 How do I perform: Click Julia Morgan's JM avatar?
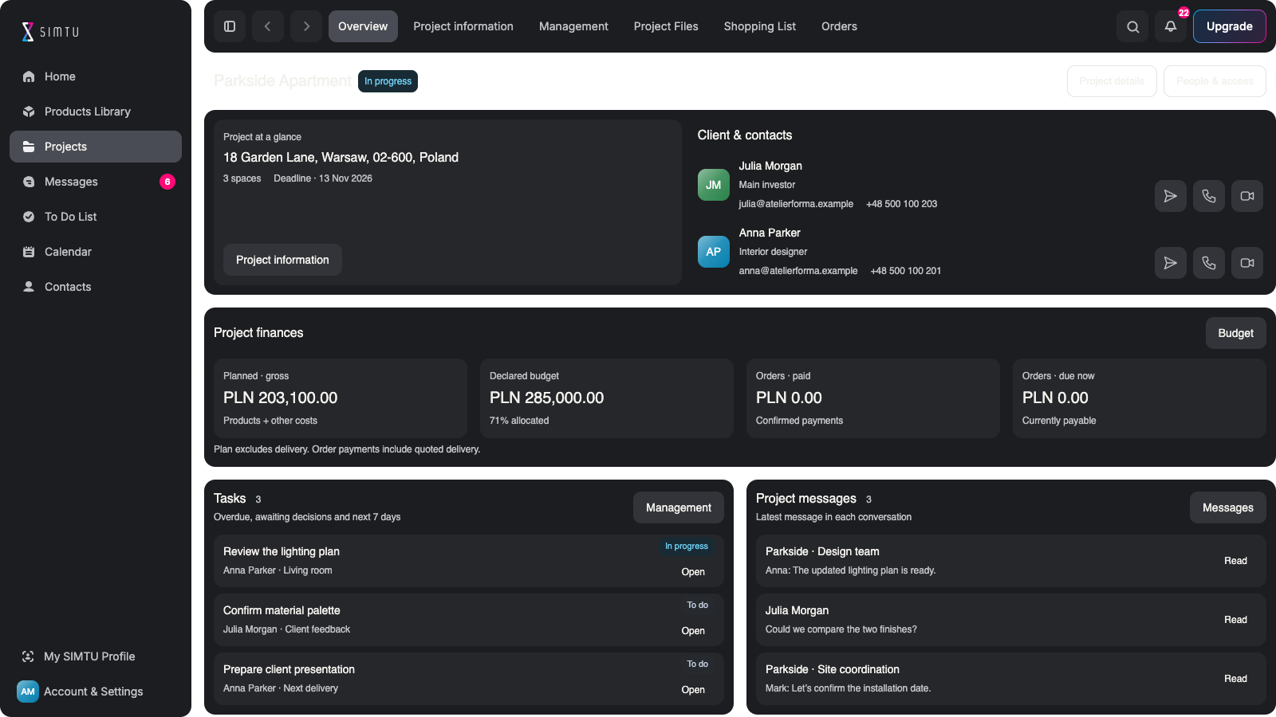[713, 185]
